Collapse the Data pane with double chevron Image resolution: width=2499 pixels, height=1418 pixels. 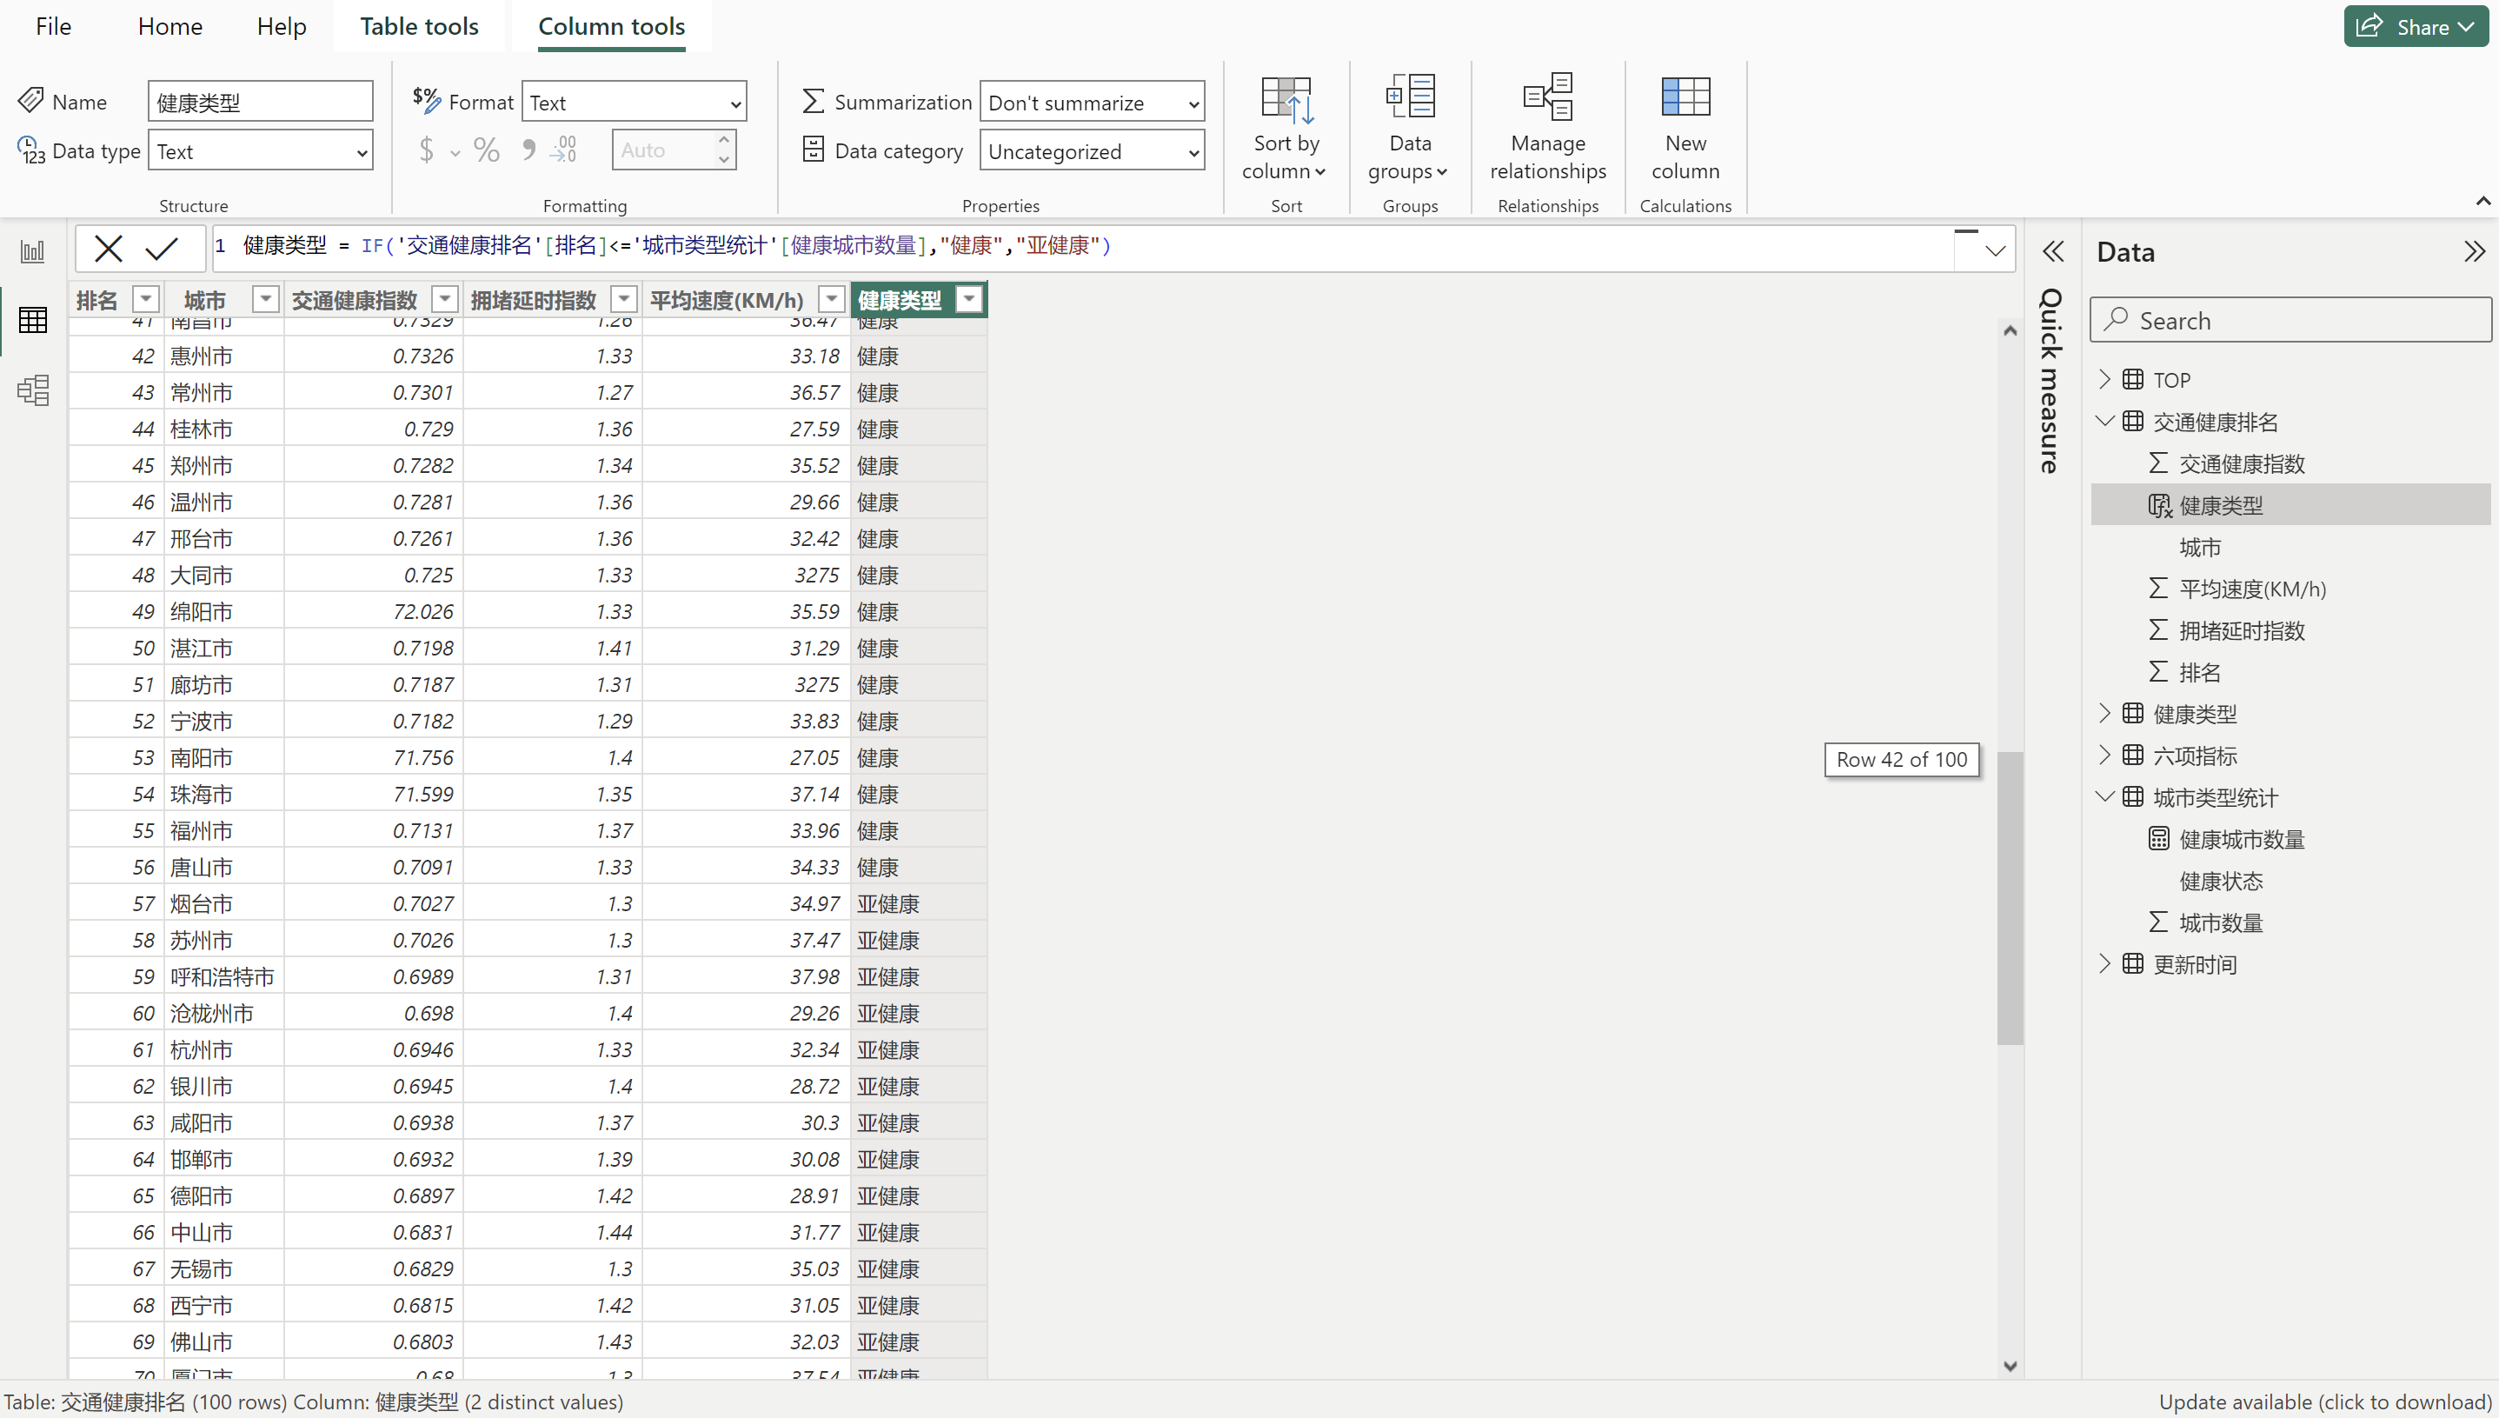point(2474,252)
